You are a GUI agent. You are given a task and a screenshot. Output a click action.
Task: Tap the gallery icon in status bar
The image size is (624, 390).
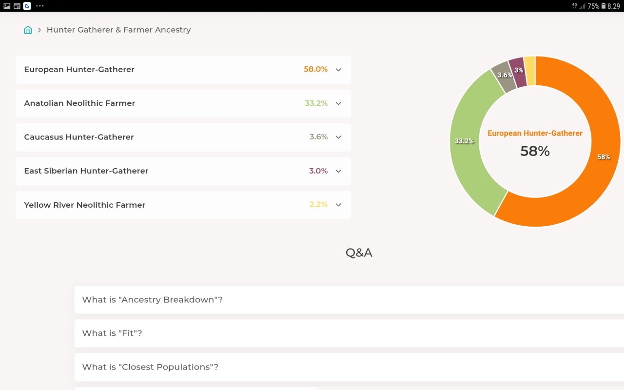click(x=7, y=6)
